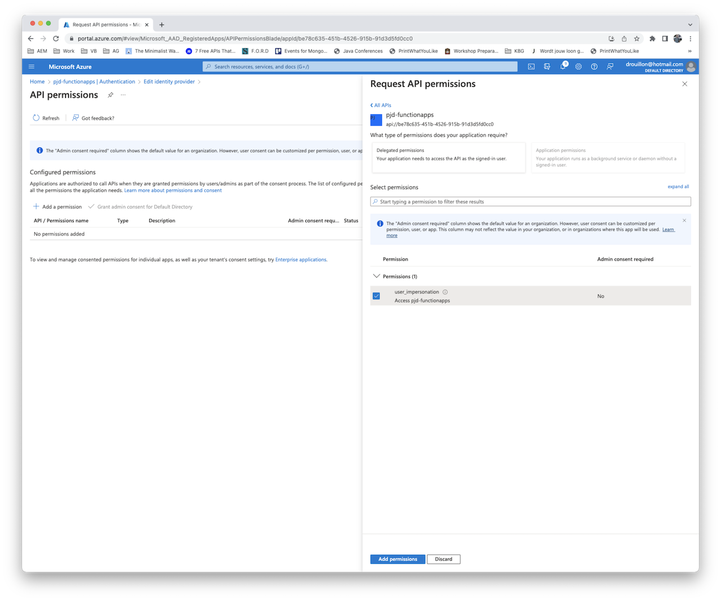Open the Java Conferences bookmark
Screen dimensions: 721x601
click(x=358, y=51)
